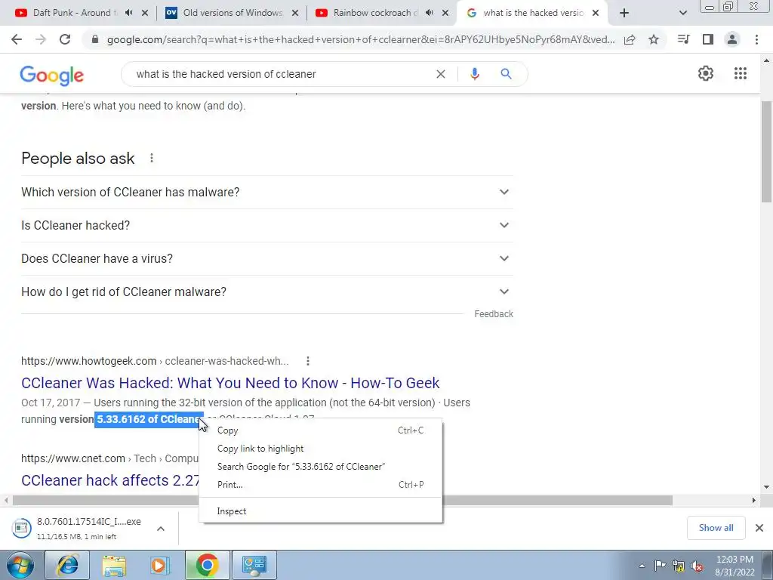Choose Search Google for "5.33.6162 of CCleaner"
773x580 pixels.
(320, 467)
